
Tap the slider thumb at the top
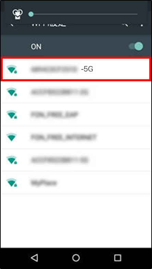(x=31, y=14)
